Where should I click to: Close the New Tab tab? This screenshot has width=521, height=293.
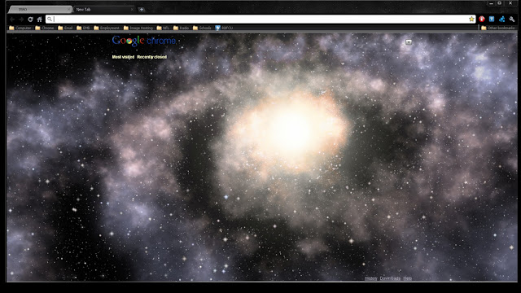tap(132, 9)
